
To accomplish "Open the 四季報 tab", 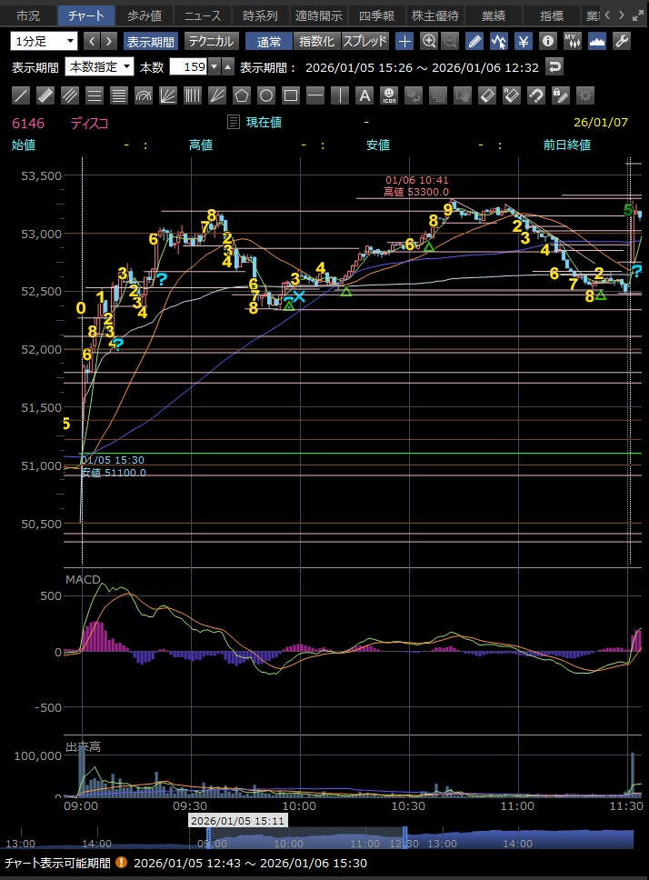I will [376, 15].
